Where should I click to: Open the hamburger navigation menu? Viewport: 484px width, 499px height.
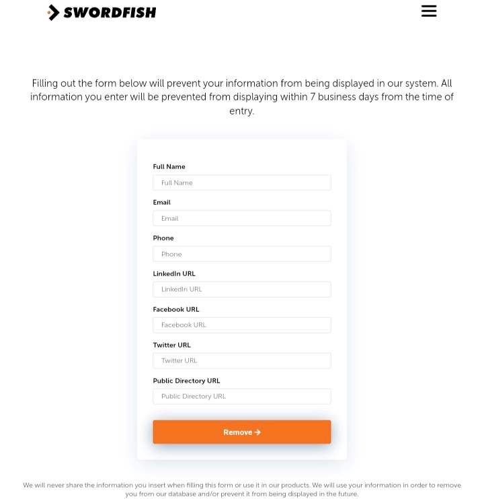coord(429,11)
